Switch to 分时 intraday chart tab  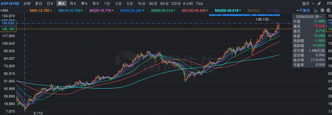[27, 4]
